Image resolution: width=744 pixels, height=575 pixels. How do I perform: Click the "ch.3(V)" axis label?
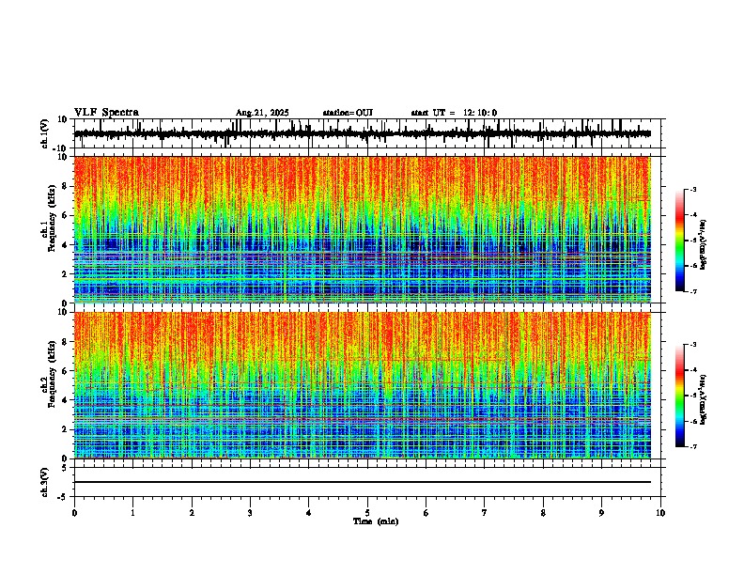click(45, 482)
